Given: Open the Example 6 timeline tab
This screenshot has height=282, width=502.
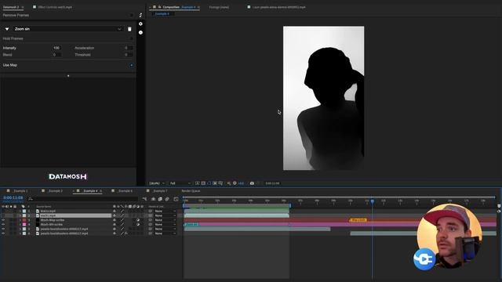Looking at the screenshot, I should point(125,191).
